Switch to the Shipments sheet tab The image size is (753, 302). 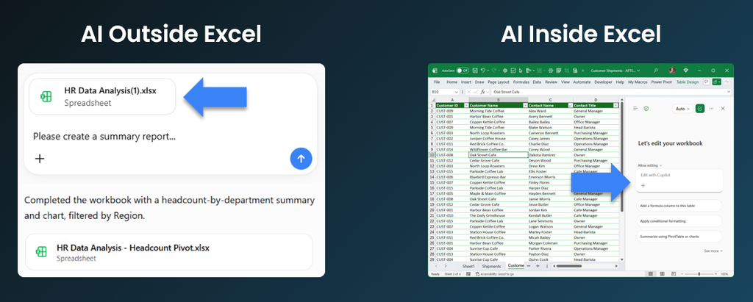(x=491, y=266)
